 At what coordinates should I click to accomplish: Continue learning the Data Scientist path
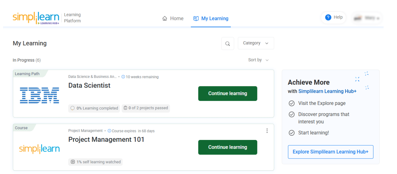pyautogui.click(x=227, y=93)
